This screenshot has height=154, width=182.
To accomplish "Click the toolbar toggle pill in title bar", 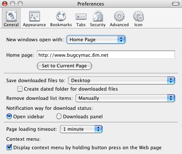I will coord(176,4).
